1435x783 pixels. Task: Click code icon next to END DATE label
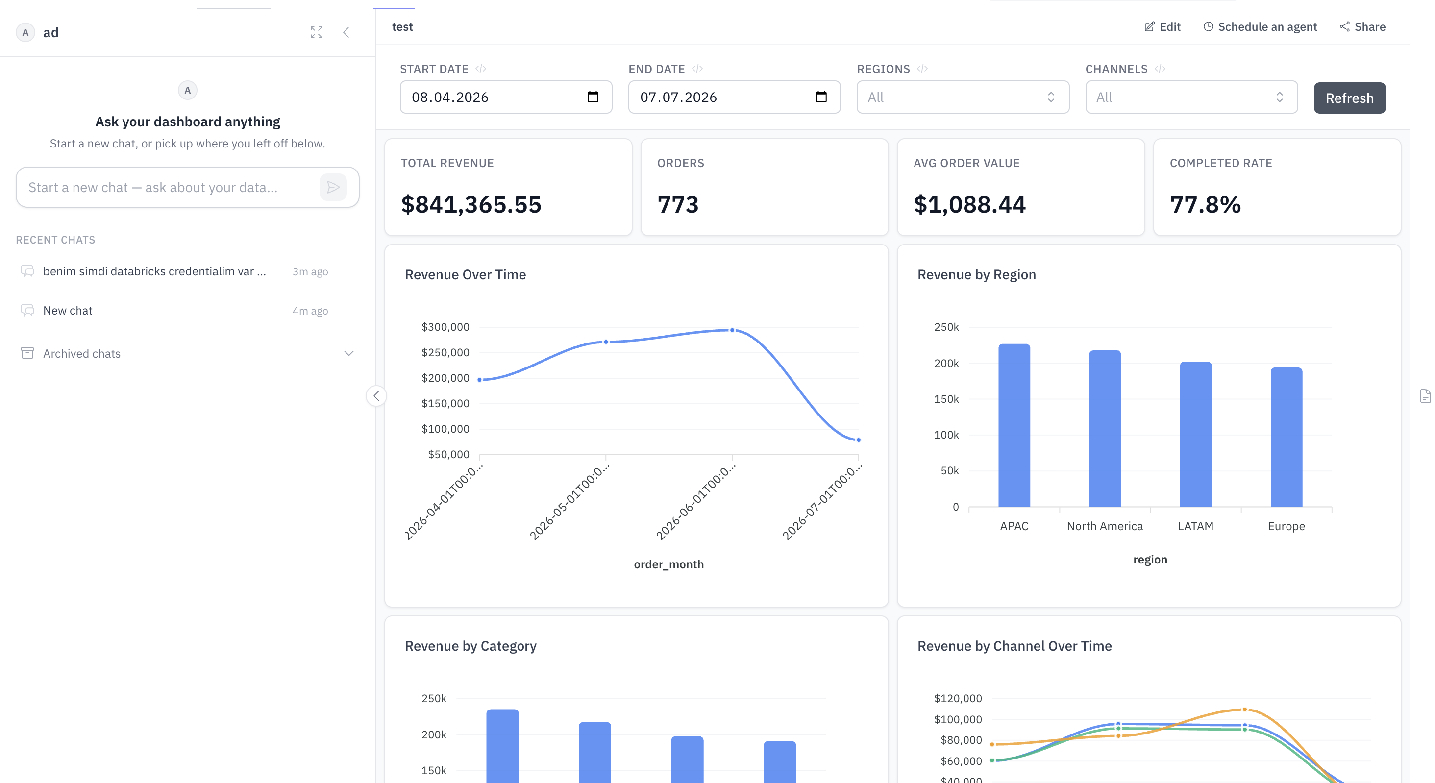click(697, 69)
